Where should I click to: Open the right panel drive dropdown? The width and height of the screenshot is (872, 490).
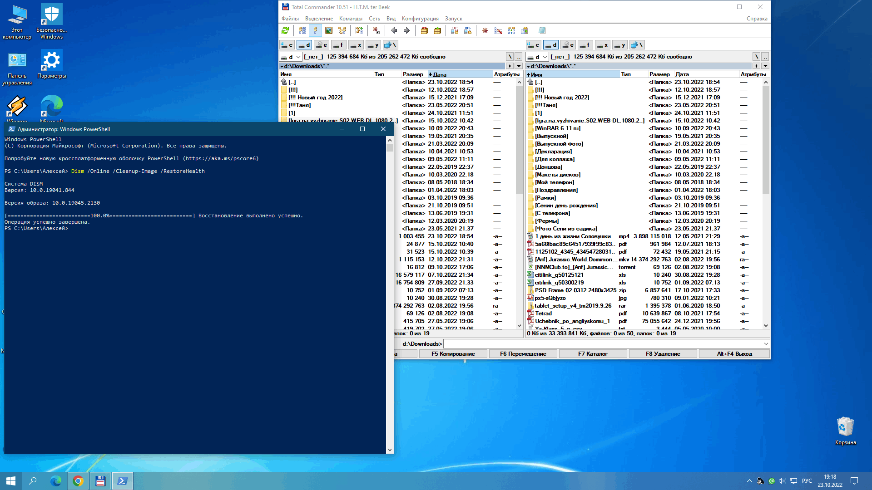(x=537, y=57)
